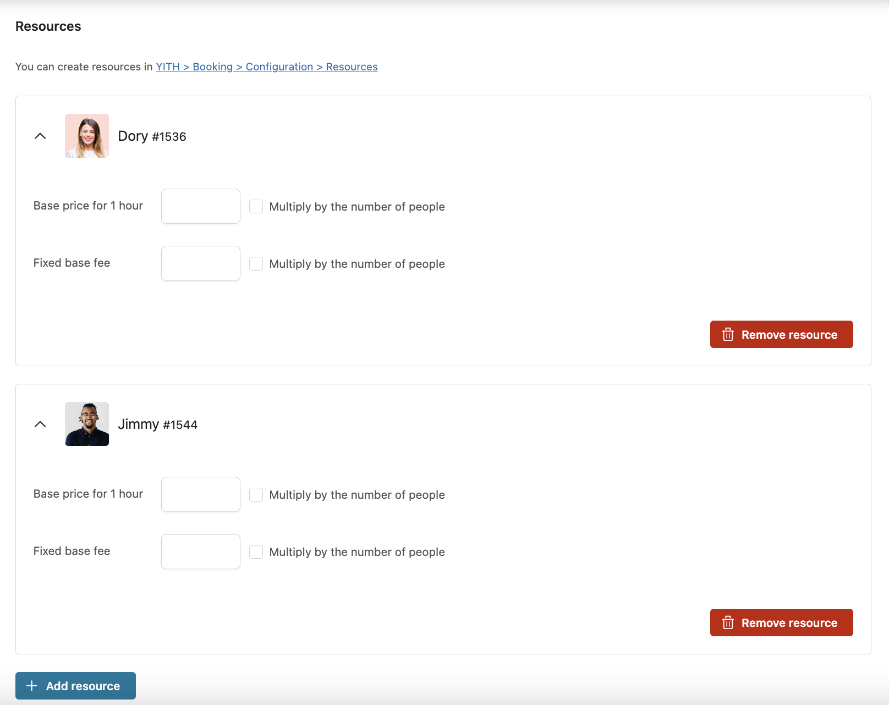Click Dory's profile photo thumbnail
Image resolution: width=889 pixels, height=705 pixels.
click(87, 136)
